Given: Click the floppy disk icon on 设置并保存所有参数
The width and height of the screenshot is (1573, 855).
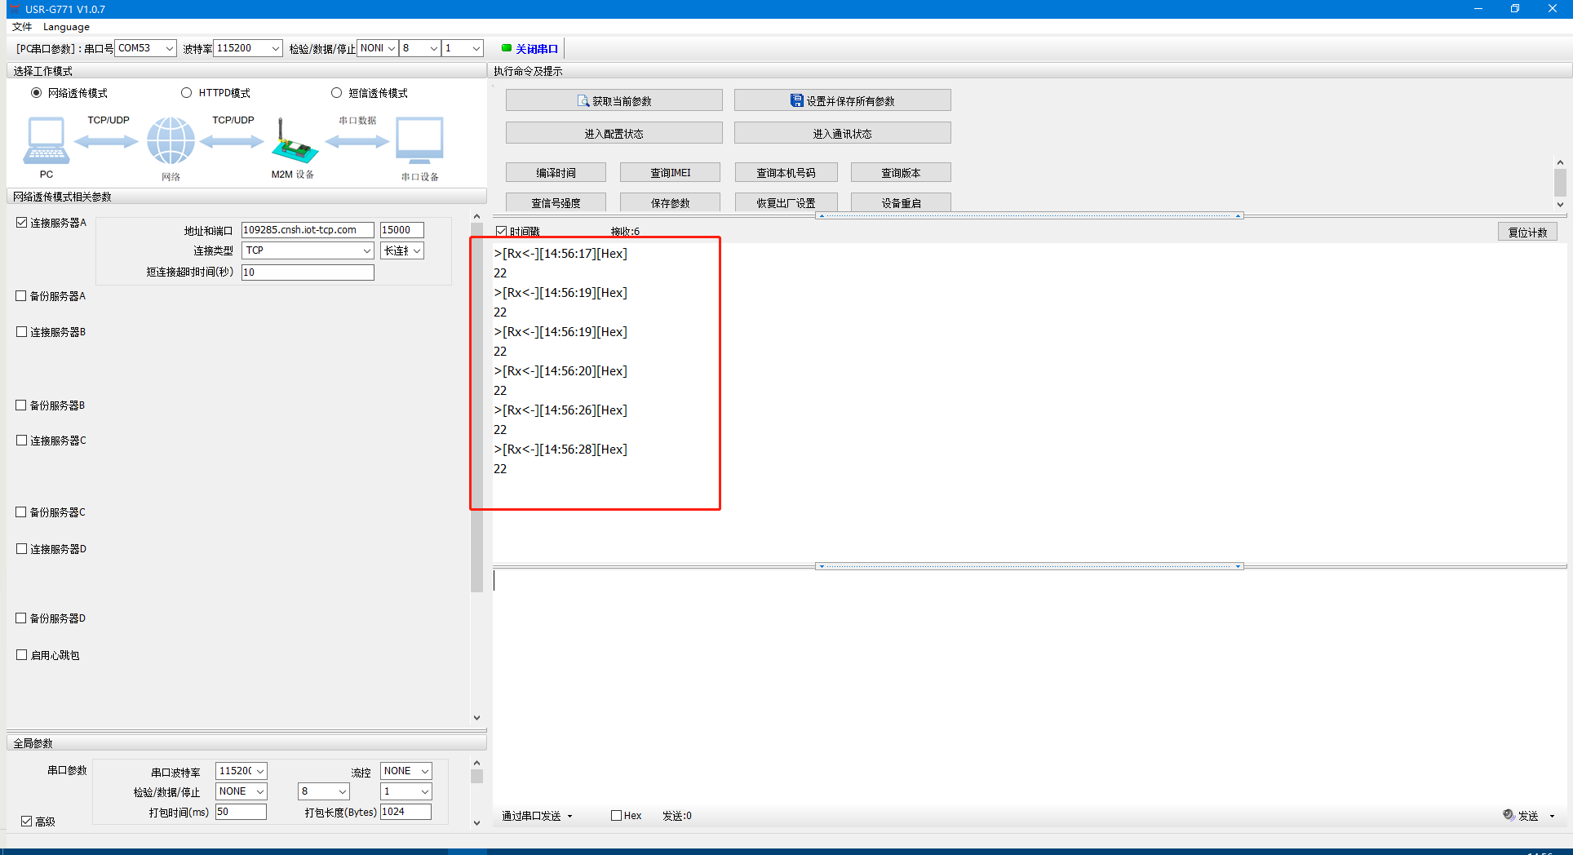Looking at the screenshot, I should (x=796, y=100).
